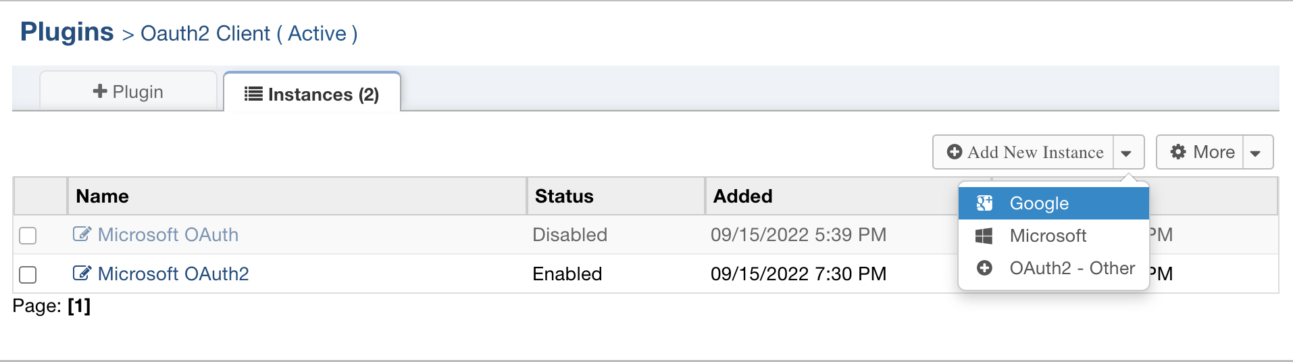
Task: Open the Plugins breadcrumb heading link
Action: pyautogui.click(x=67, y=32)
